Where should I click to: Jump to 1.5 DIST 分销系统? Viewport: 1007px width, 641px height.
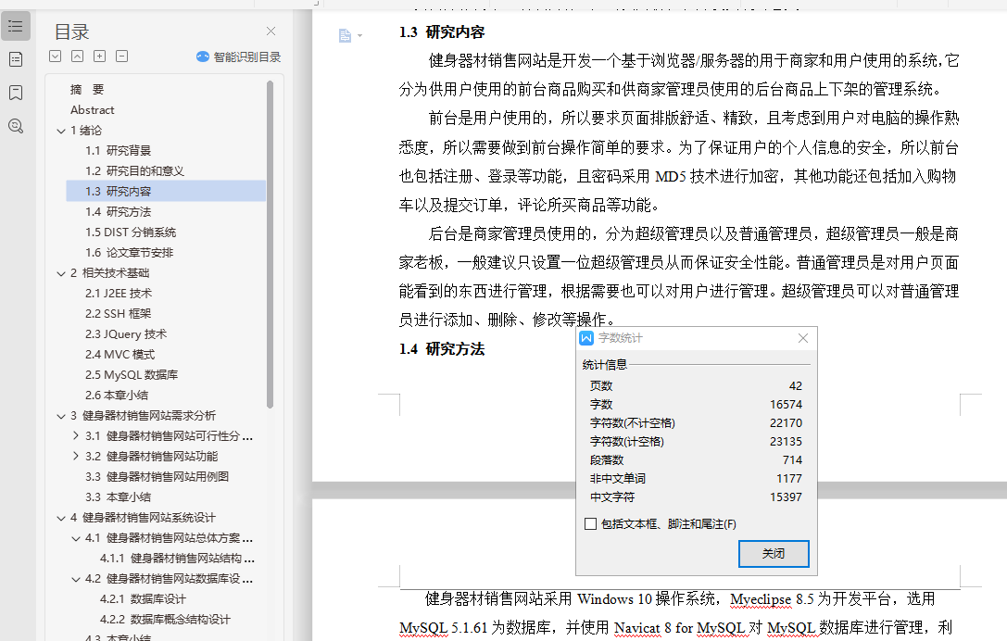tap(131, 232)
